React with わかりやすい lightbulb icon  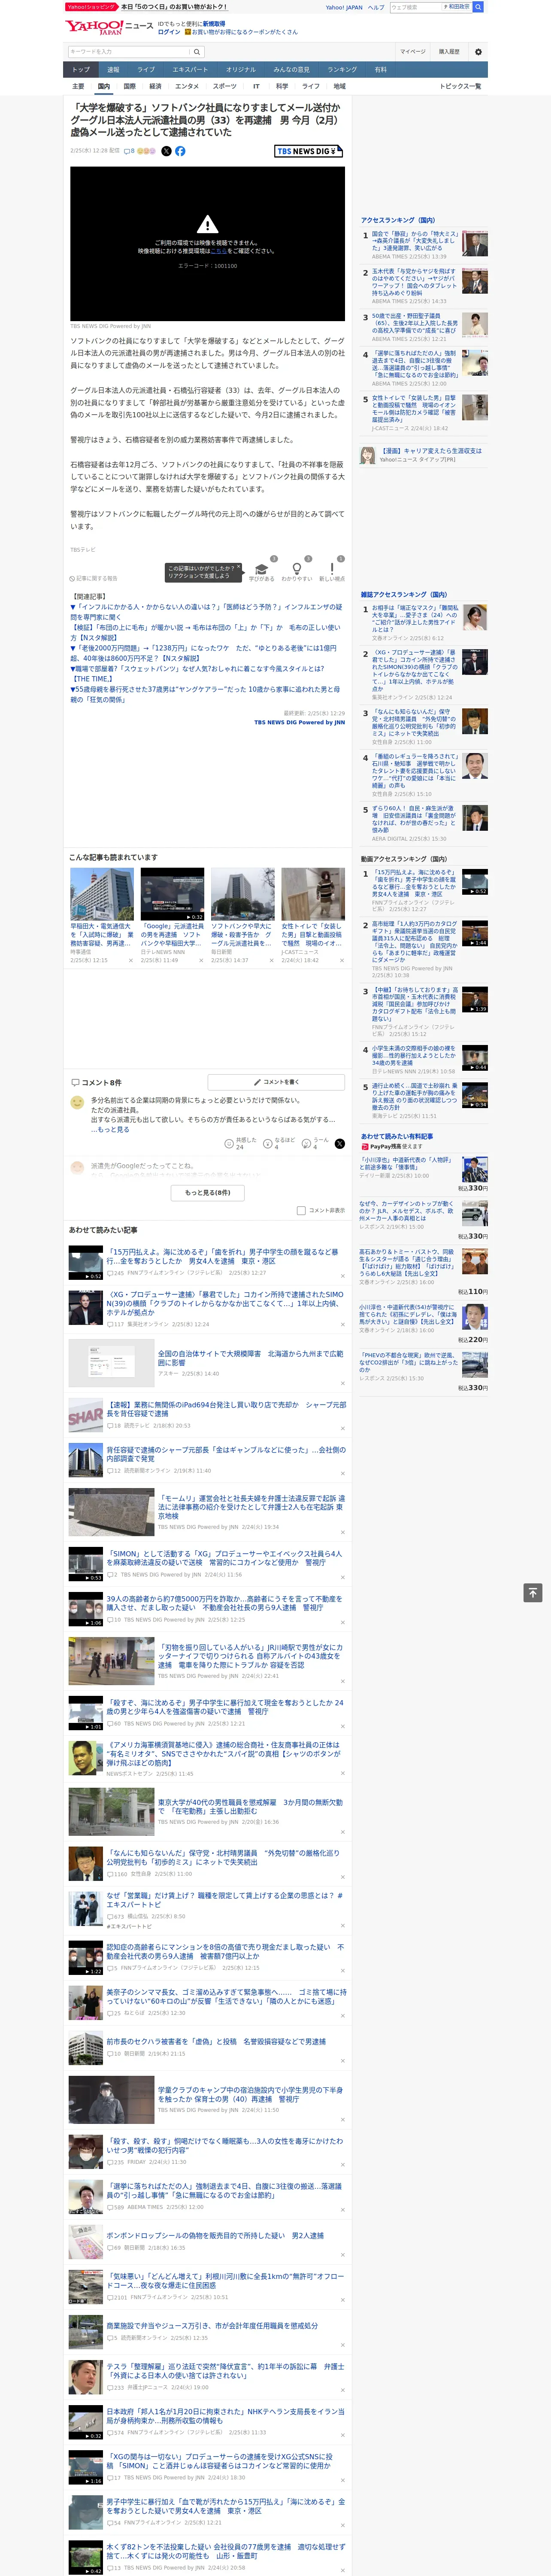[296, 569]
